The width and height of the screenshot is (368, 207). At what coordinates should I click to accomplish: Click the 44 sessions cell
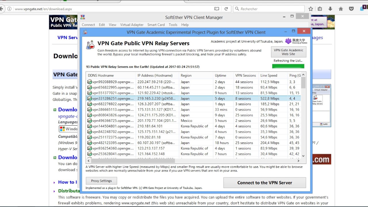point(244,82)
